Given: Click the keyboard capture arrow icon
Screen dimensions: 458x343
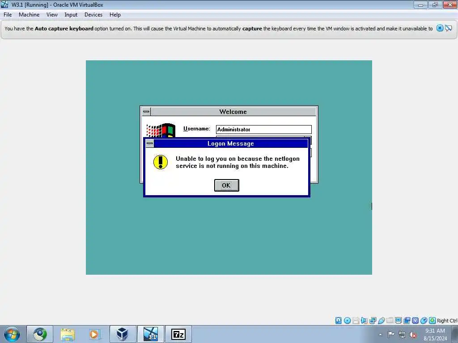Looking at the screenshot, I should (433, 321).
